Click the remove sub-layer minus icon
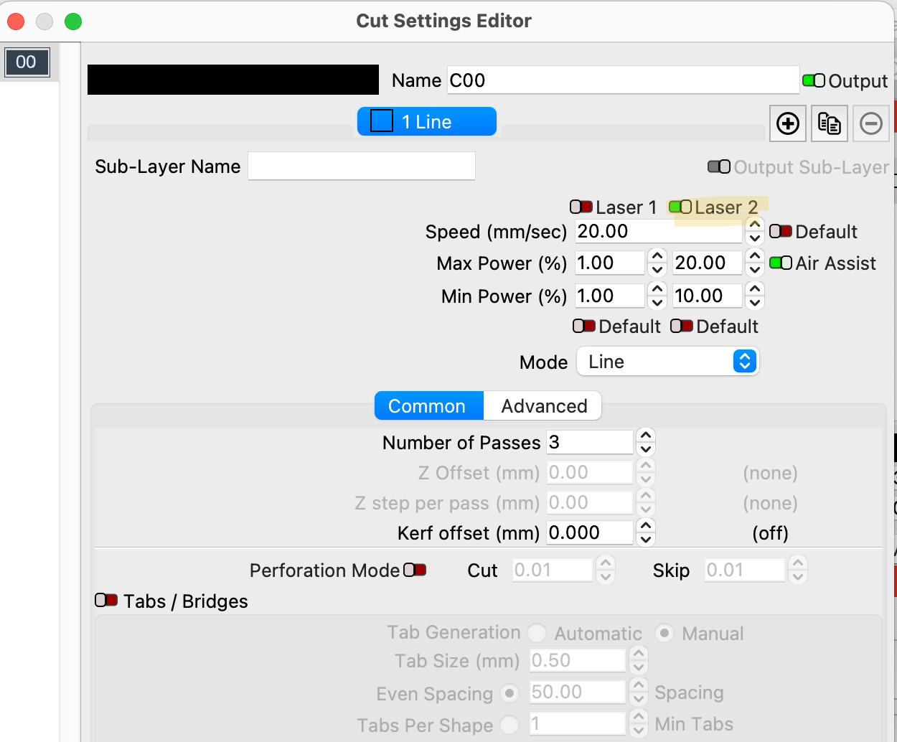This screenshot has height=742, width=897. [870, 123]
